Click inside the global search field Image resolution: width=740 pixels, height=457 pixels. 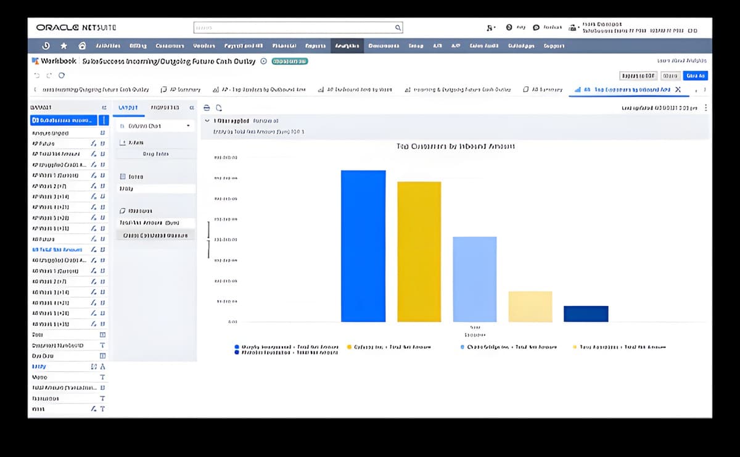click(x=296, y=27)
